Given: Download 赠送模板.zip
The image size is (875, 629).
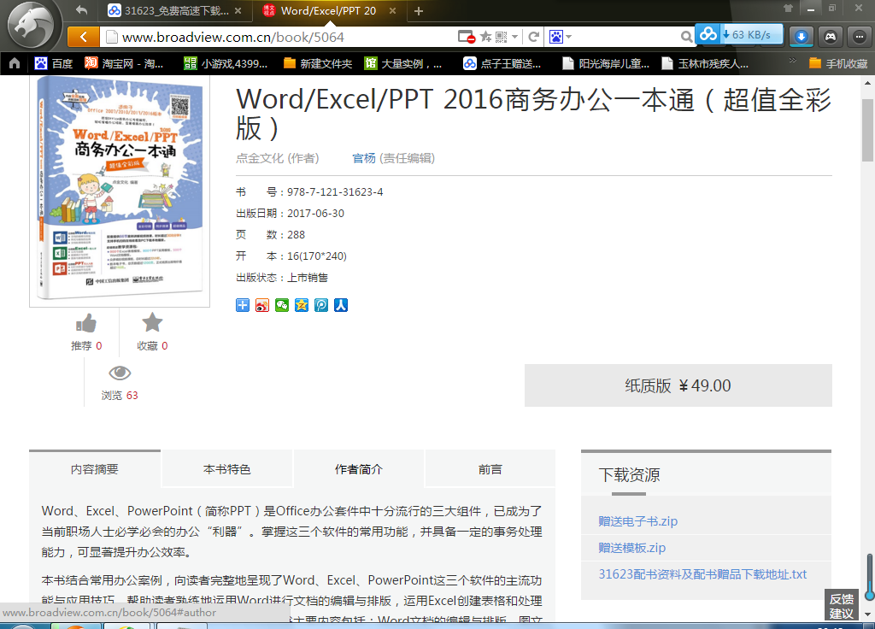Looking at the screenshot, I should 631,548.
